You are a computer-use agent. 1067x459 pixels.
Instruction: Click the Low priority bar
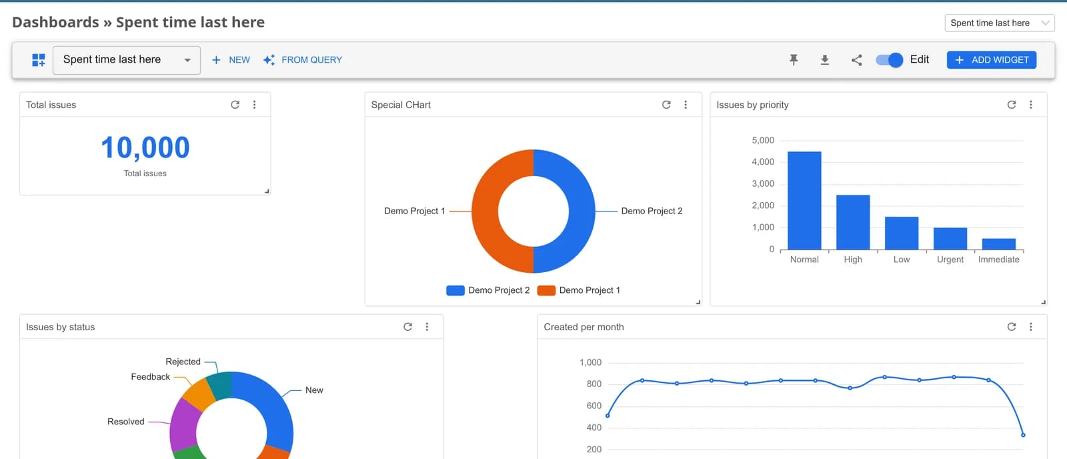pos(902,233)
